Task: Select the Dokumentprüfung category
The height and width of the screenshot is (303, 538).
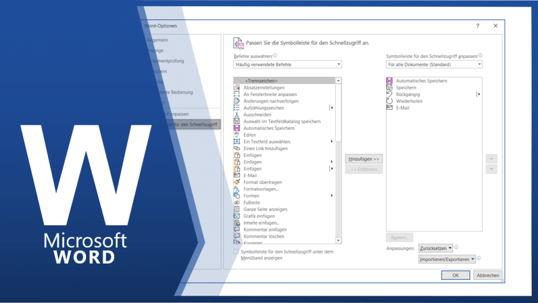Action: click(x=167, y=61)
